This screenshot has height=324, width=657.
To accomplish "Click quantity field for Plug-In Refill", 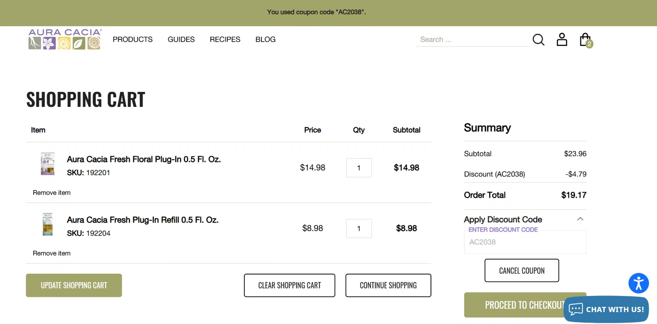I will (359, 228).
